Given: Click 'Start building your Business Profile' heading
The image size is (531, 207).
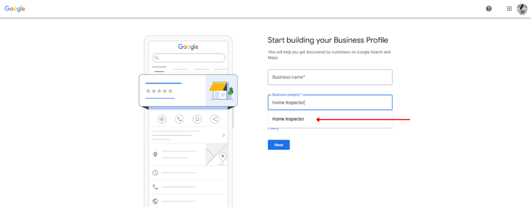Looking at the screenshot, I should (328, 40).
